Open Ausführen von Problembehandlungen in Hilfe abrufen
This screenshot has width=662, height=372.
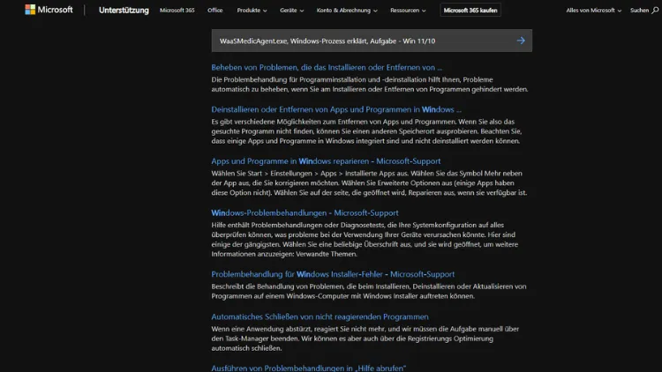[309, 368]
